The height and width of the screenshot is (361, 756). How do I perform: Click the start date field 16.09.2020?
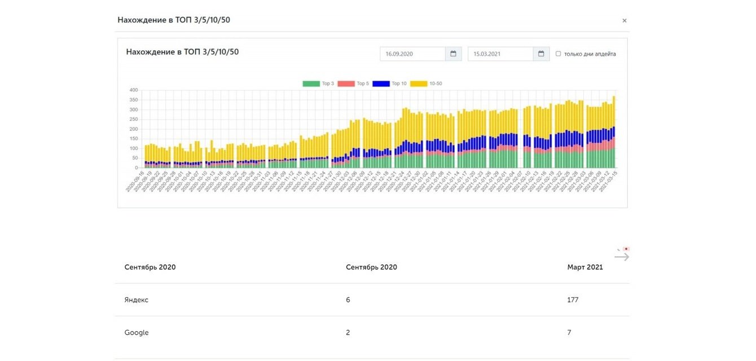pyautogui.click(x=412, y=54)
